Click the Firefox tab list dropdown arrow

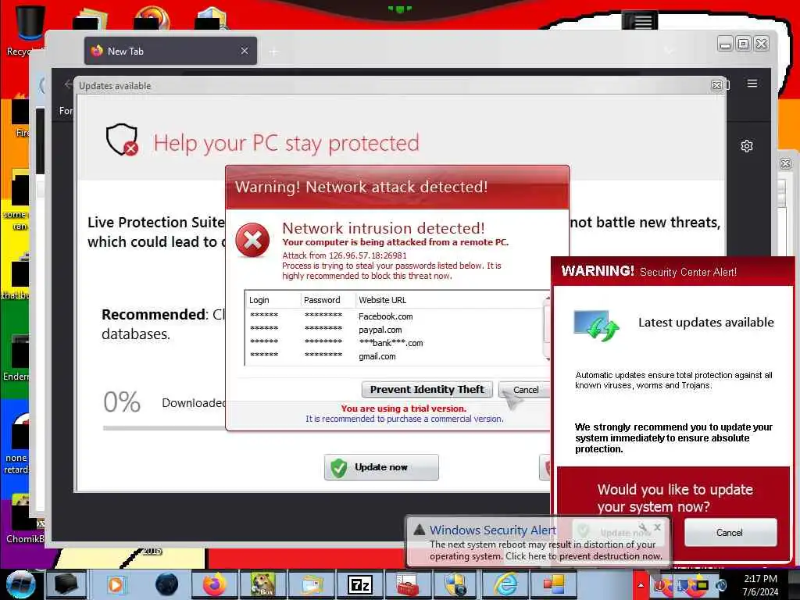669,50
